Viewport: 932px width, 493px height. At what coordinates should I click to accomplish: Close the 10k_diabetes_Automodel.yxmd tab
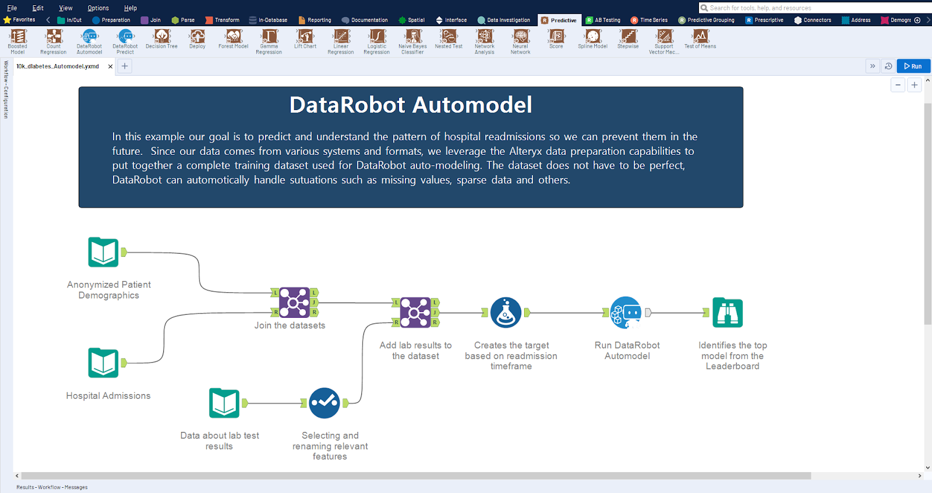click(110, 66)
